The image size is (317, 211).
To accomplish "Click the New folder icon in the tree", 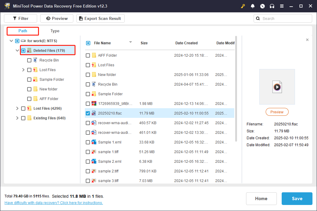I will coord(35,89).
